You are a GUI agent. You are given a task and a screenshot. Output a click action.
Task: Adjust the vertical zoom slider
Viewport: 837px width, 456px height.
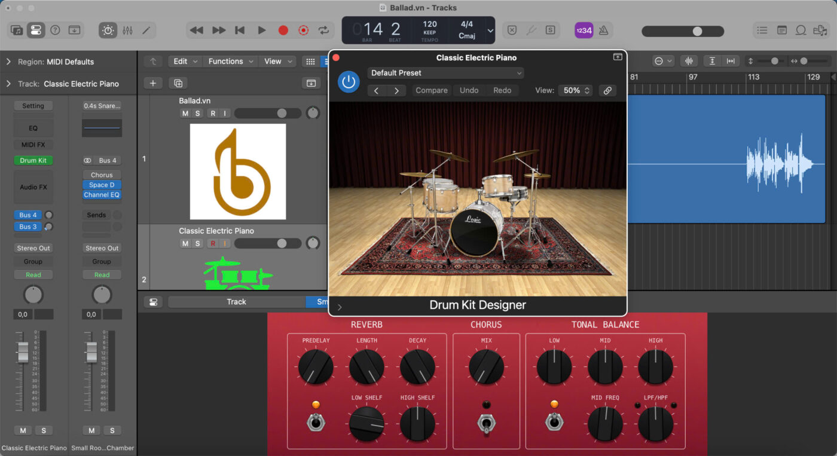(x=771, y=61)
